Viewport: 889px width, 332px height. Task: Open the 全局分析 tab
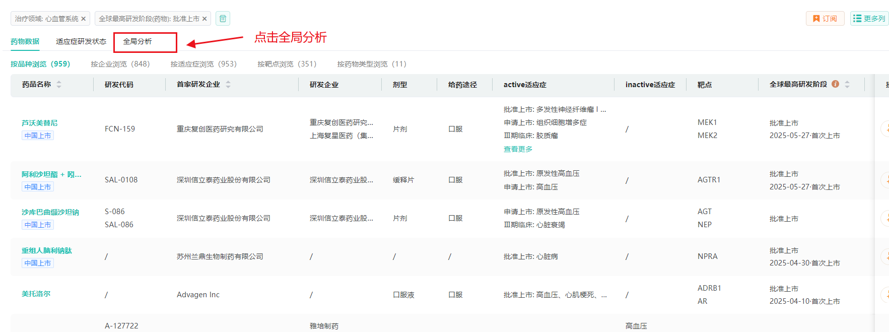pyautogui.click(x=138, y=41)
